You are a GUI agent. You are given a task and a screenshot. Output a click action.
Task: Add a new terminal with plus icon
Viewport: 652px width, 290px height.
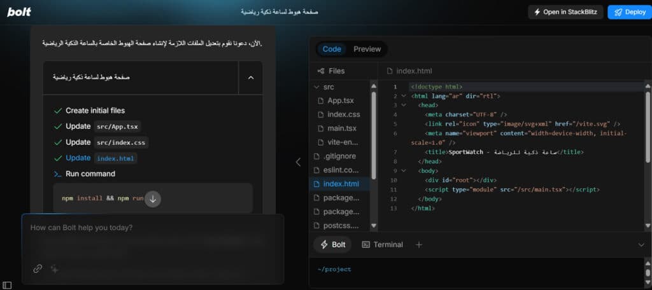point(419,245)
